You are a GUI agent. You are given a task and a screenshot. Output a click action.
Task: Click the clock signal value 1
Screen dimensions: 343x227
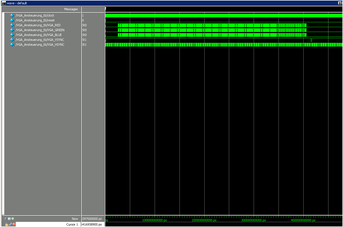[83, 15]
